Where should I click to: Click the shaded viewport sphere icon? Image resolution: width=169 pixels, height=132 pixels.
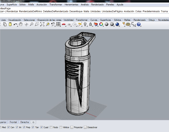click(x=106, y=24)
